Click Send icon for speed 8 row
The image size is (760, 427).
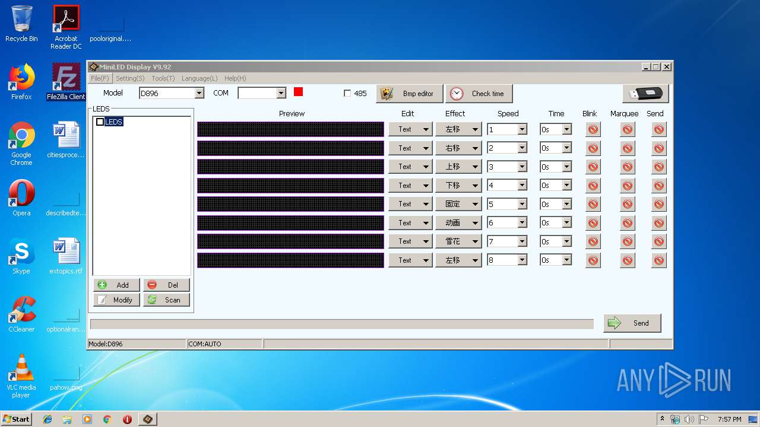click(x=658, y=260)
